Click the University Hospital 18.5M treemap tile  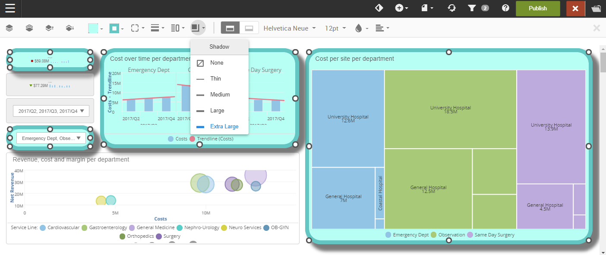tap(450, 109)
